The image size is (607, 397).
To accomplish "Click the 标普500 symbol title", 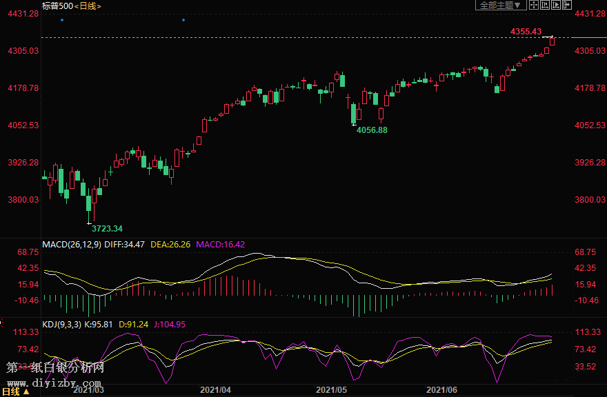I will [57, 6].
